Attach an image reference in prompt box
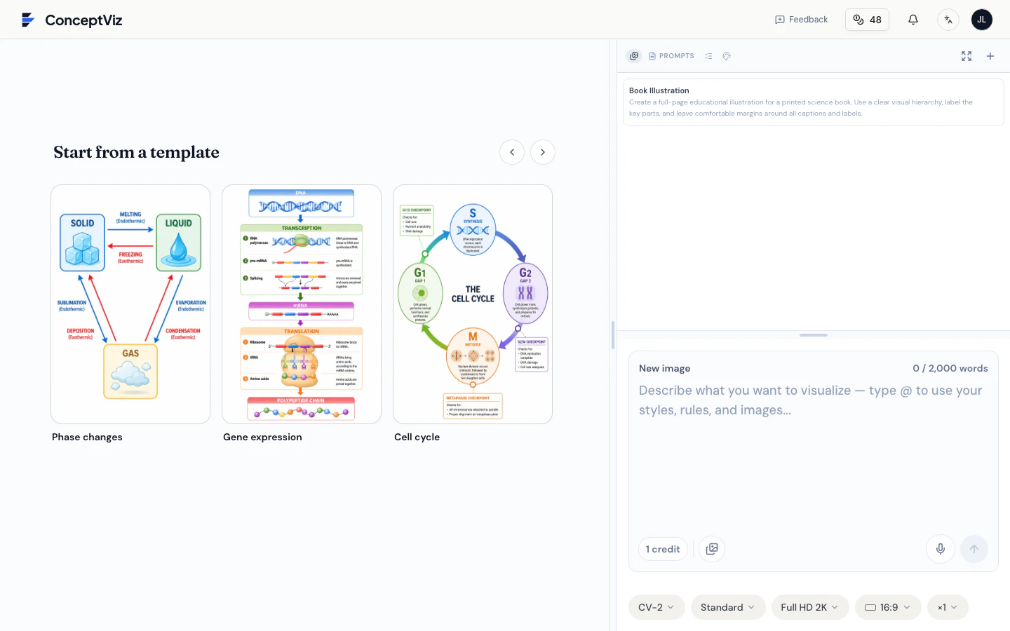Screen dimensions: 1010x631 (712, 549)
